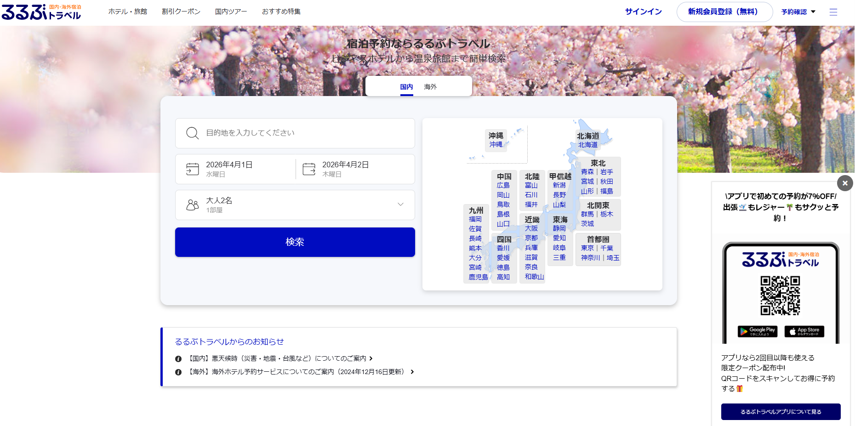The height and width of the screenshot is (426, 855).
Task: Click the check-in calendar icon
Action: tap(192, 169)
